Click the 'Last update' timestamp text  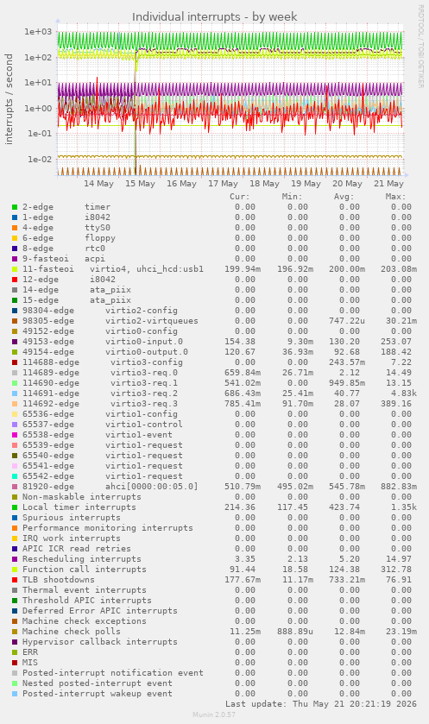pyautogui.click(x=321, y=704)
